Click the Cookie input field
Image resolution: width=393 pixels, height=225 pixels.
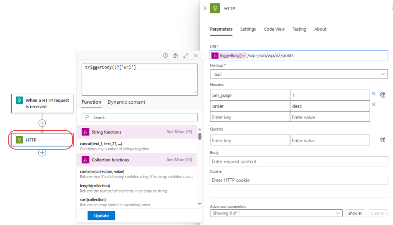pos(299,180)
